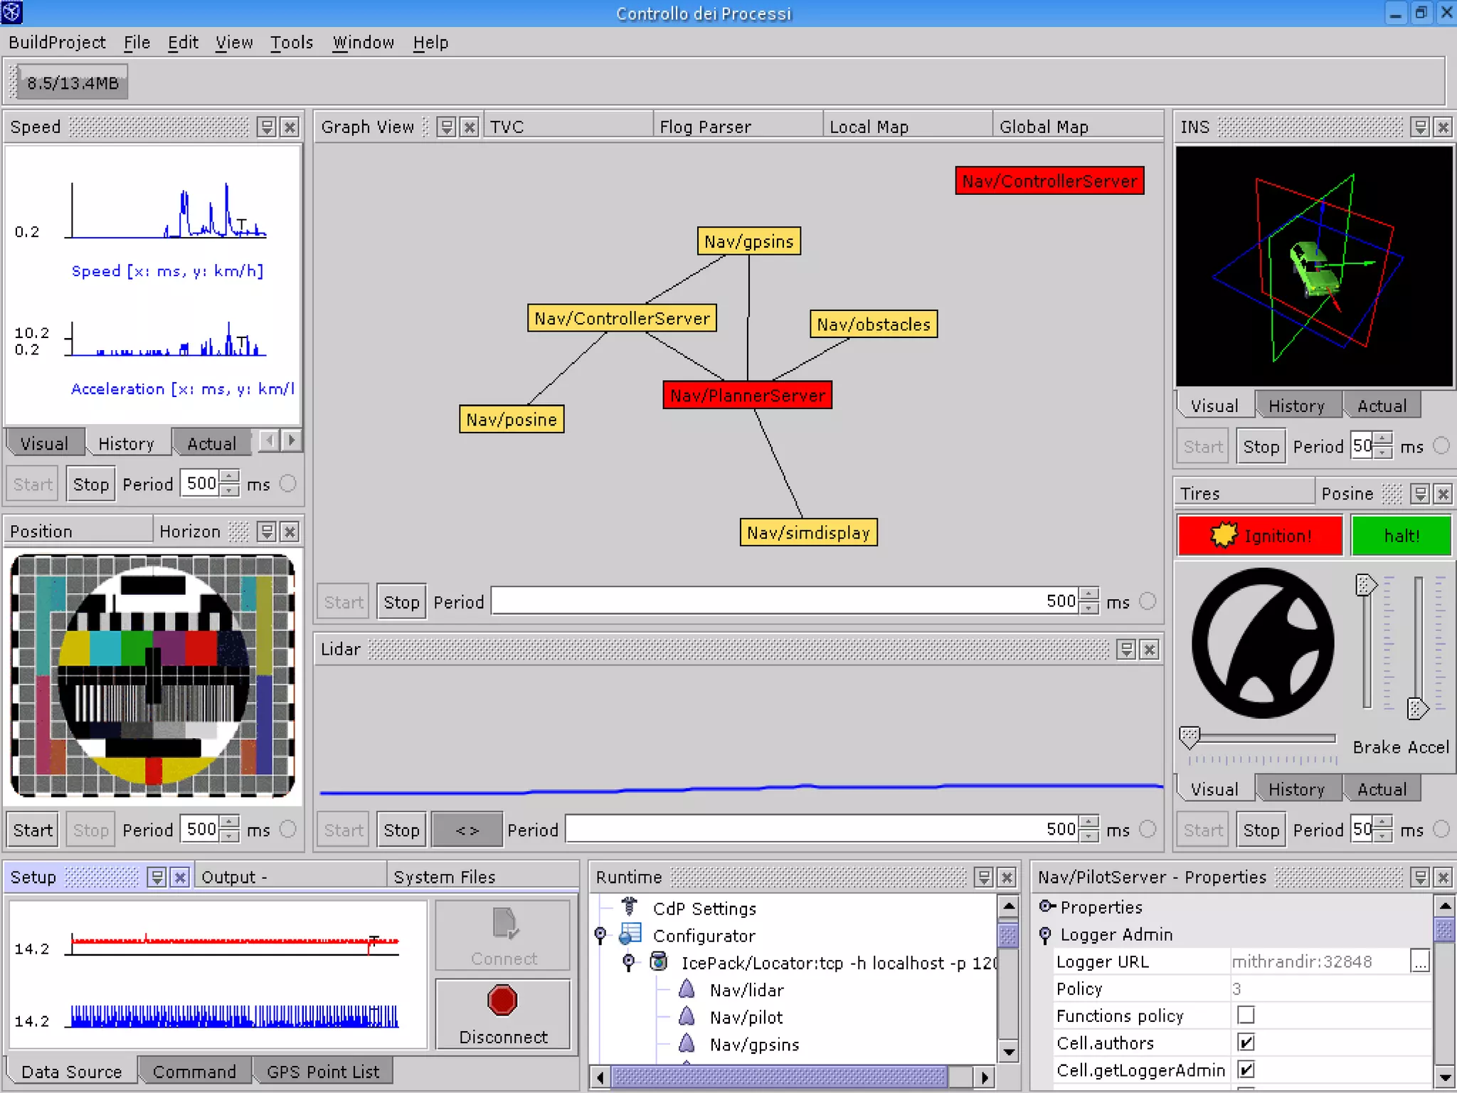Viewport: 1457px width, 1093px height.
Task: Stop the Graph View updates
Action: [401, 603]
